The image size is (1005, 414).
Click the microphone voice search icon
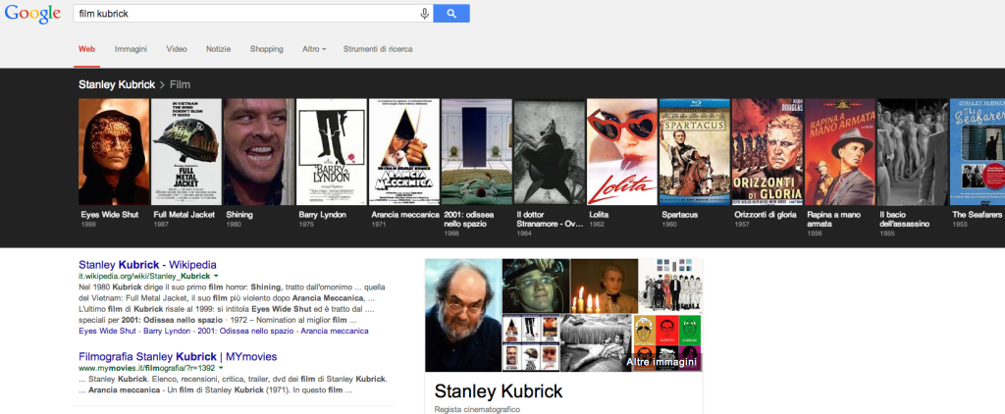pyautogui.click(x=424, y=14)
